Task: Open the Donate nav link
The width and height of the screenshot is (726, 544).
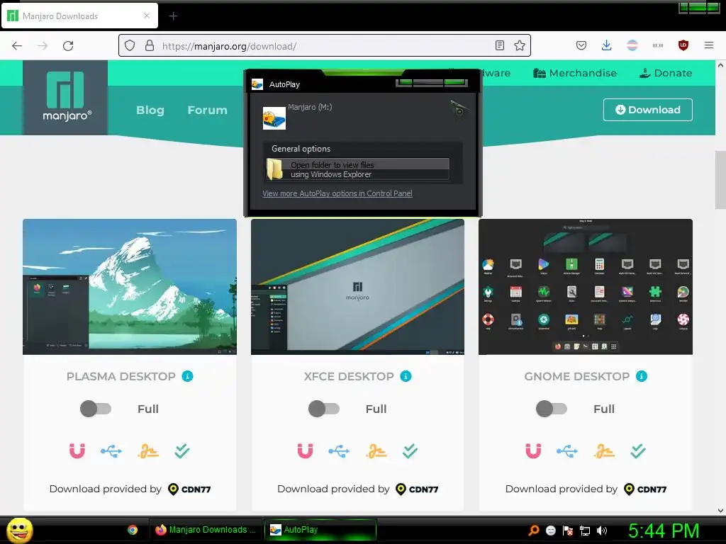Action: point(666,73)
